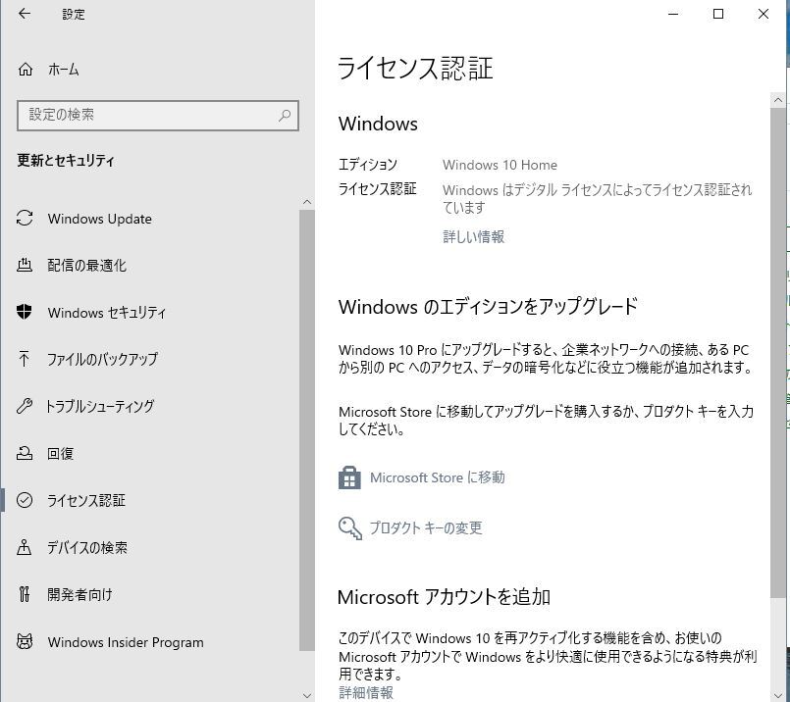This screenshot has height=702, width=790.
Task: Open the 詳しい情報 link
Action: point(474,236)
